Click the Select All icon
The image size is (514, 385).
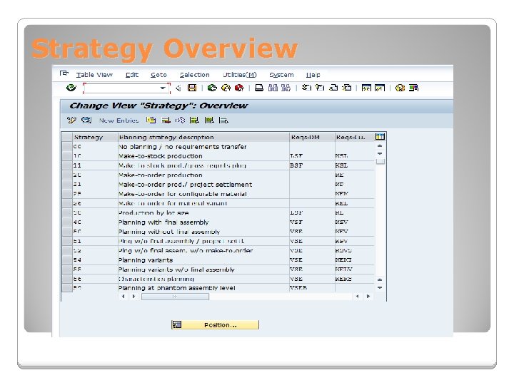tap(194, 120)
